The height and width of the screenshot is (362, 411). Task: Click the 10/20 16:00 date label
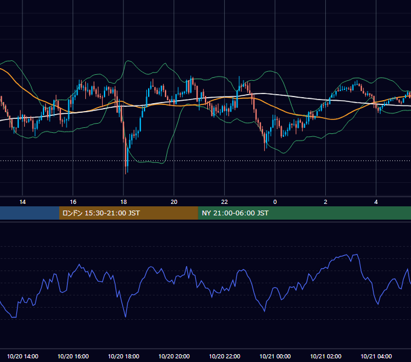click(73, 356)
